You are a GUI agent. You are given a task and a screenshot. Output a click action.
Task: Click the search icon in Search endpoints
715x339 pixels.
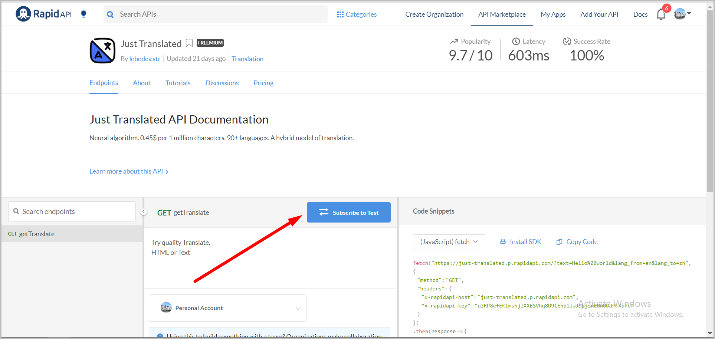16,211
